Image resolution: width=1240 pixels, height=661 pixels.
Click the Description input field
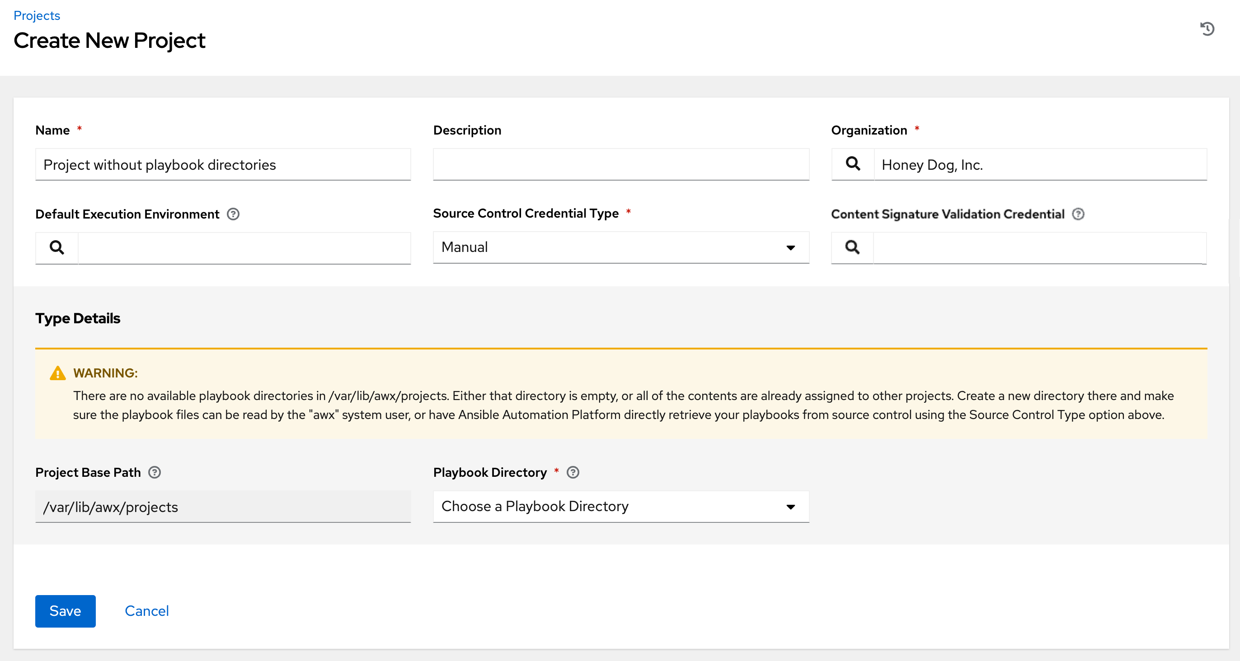(x=619, y=164)
